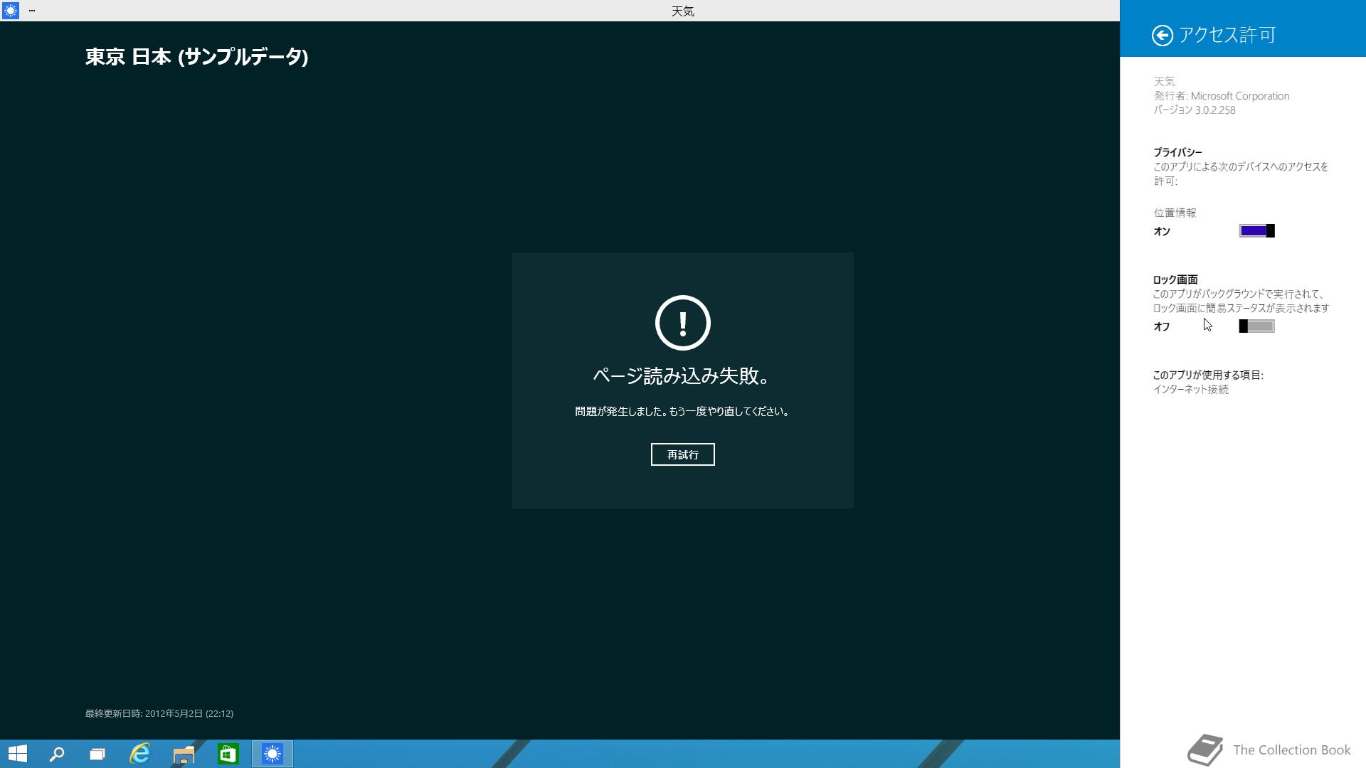Screen dimensions: 1366x768
Task: Launch Internet Explorer from the taskbar
Action: [x=140, y=754]
